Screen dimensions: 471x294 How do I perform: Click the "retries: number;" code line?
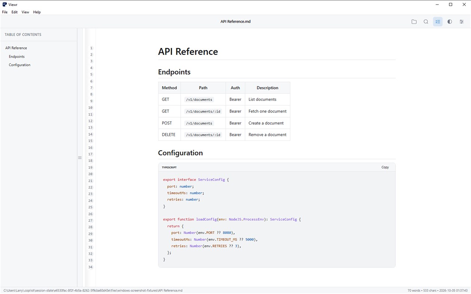point(183,199)
